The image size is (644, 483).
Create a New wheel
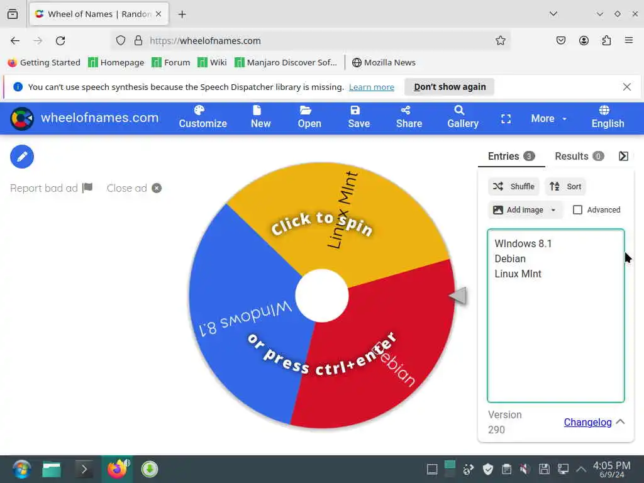[261, 118]
